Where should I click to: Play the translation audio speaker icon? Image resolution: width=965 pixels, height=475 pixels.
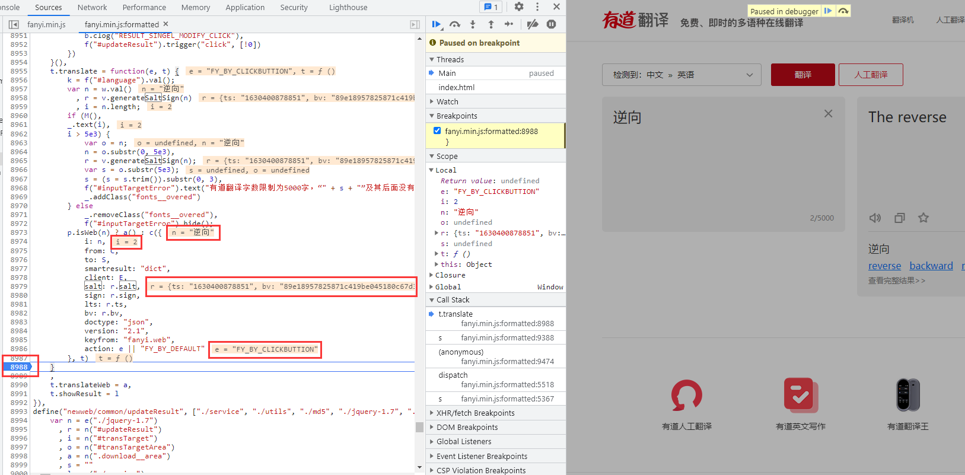pyautogui.click(x=875, y=218)
